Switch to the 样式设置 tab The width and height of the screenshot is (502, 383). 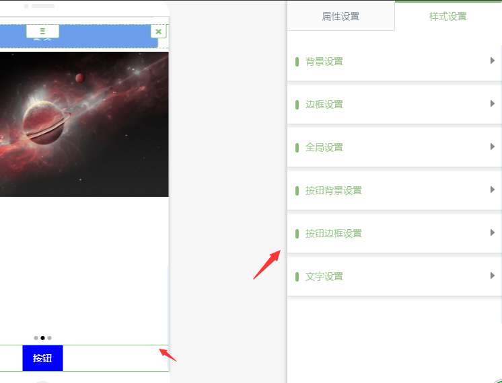pyautogui.click(x=448, y=16)
